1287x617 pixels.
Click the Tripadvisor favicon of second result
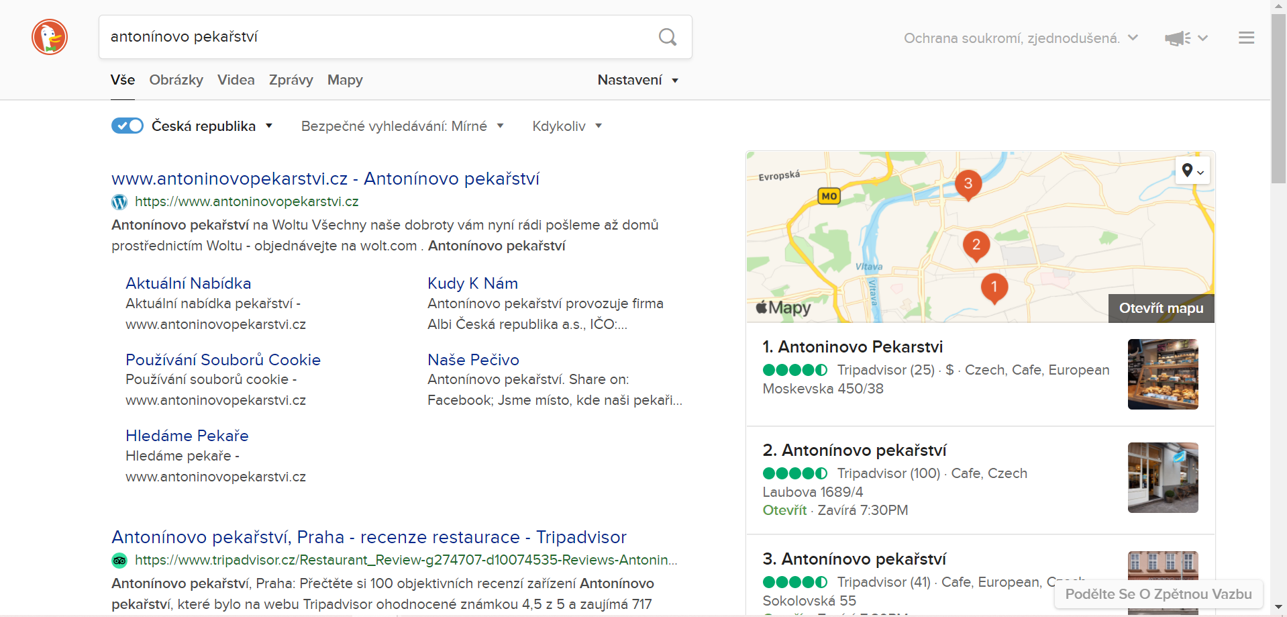[x=119, y=560]
